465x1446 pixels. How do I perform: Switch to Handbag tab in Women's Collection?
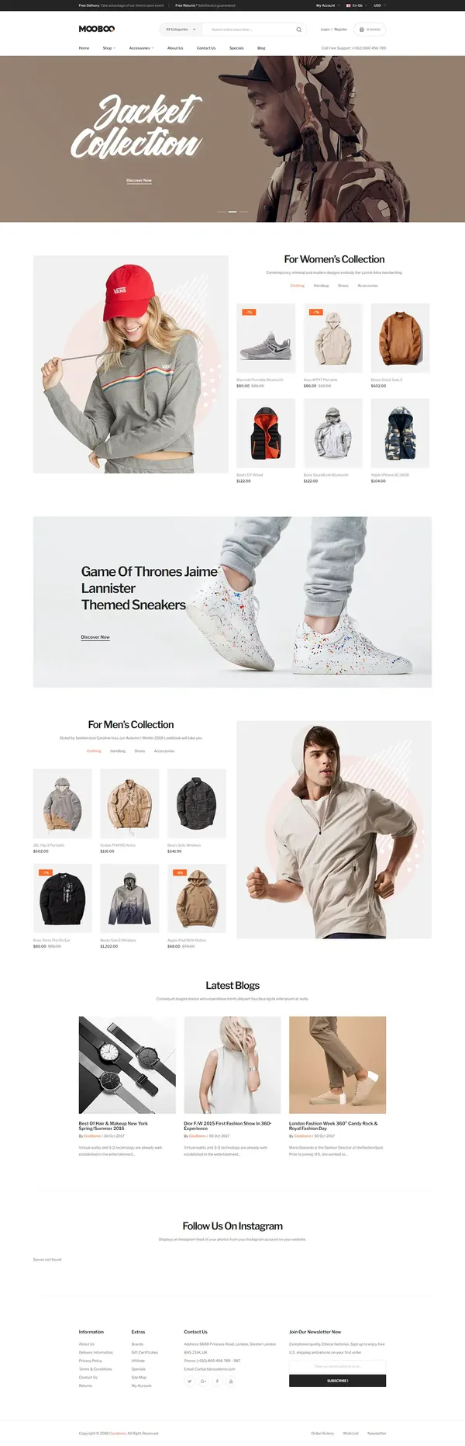(x=321, y=286)
